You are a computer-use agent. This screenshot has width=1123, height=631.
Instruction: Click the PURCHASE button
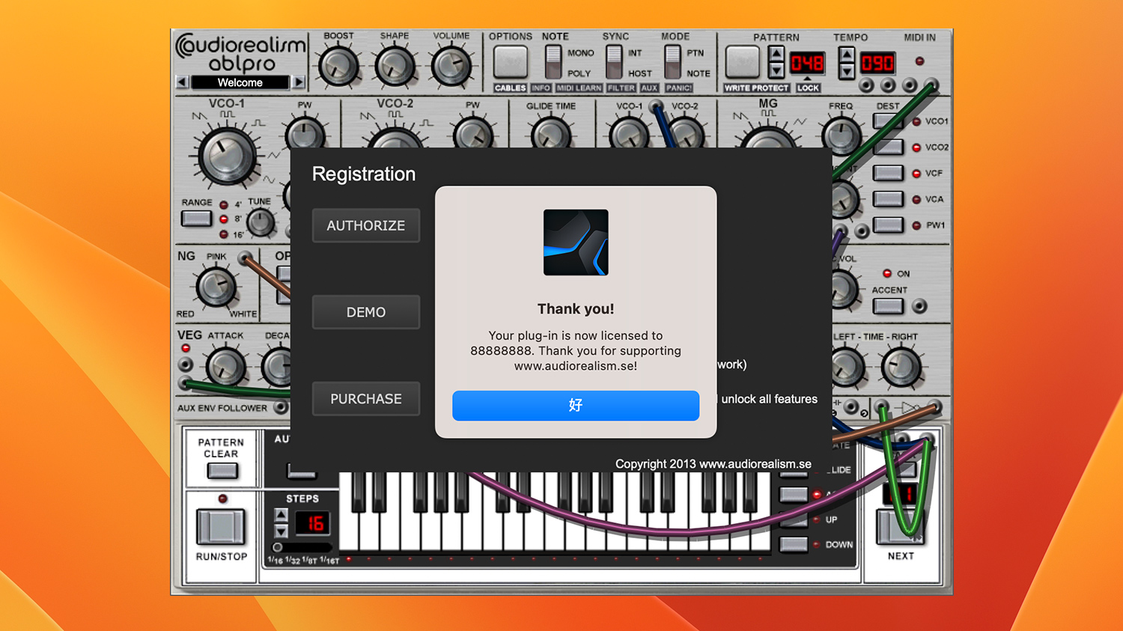pos(366,399)
